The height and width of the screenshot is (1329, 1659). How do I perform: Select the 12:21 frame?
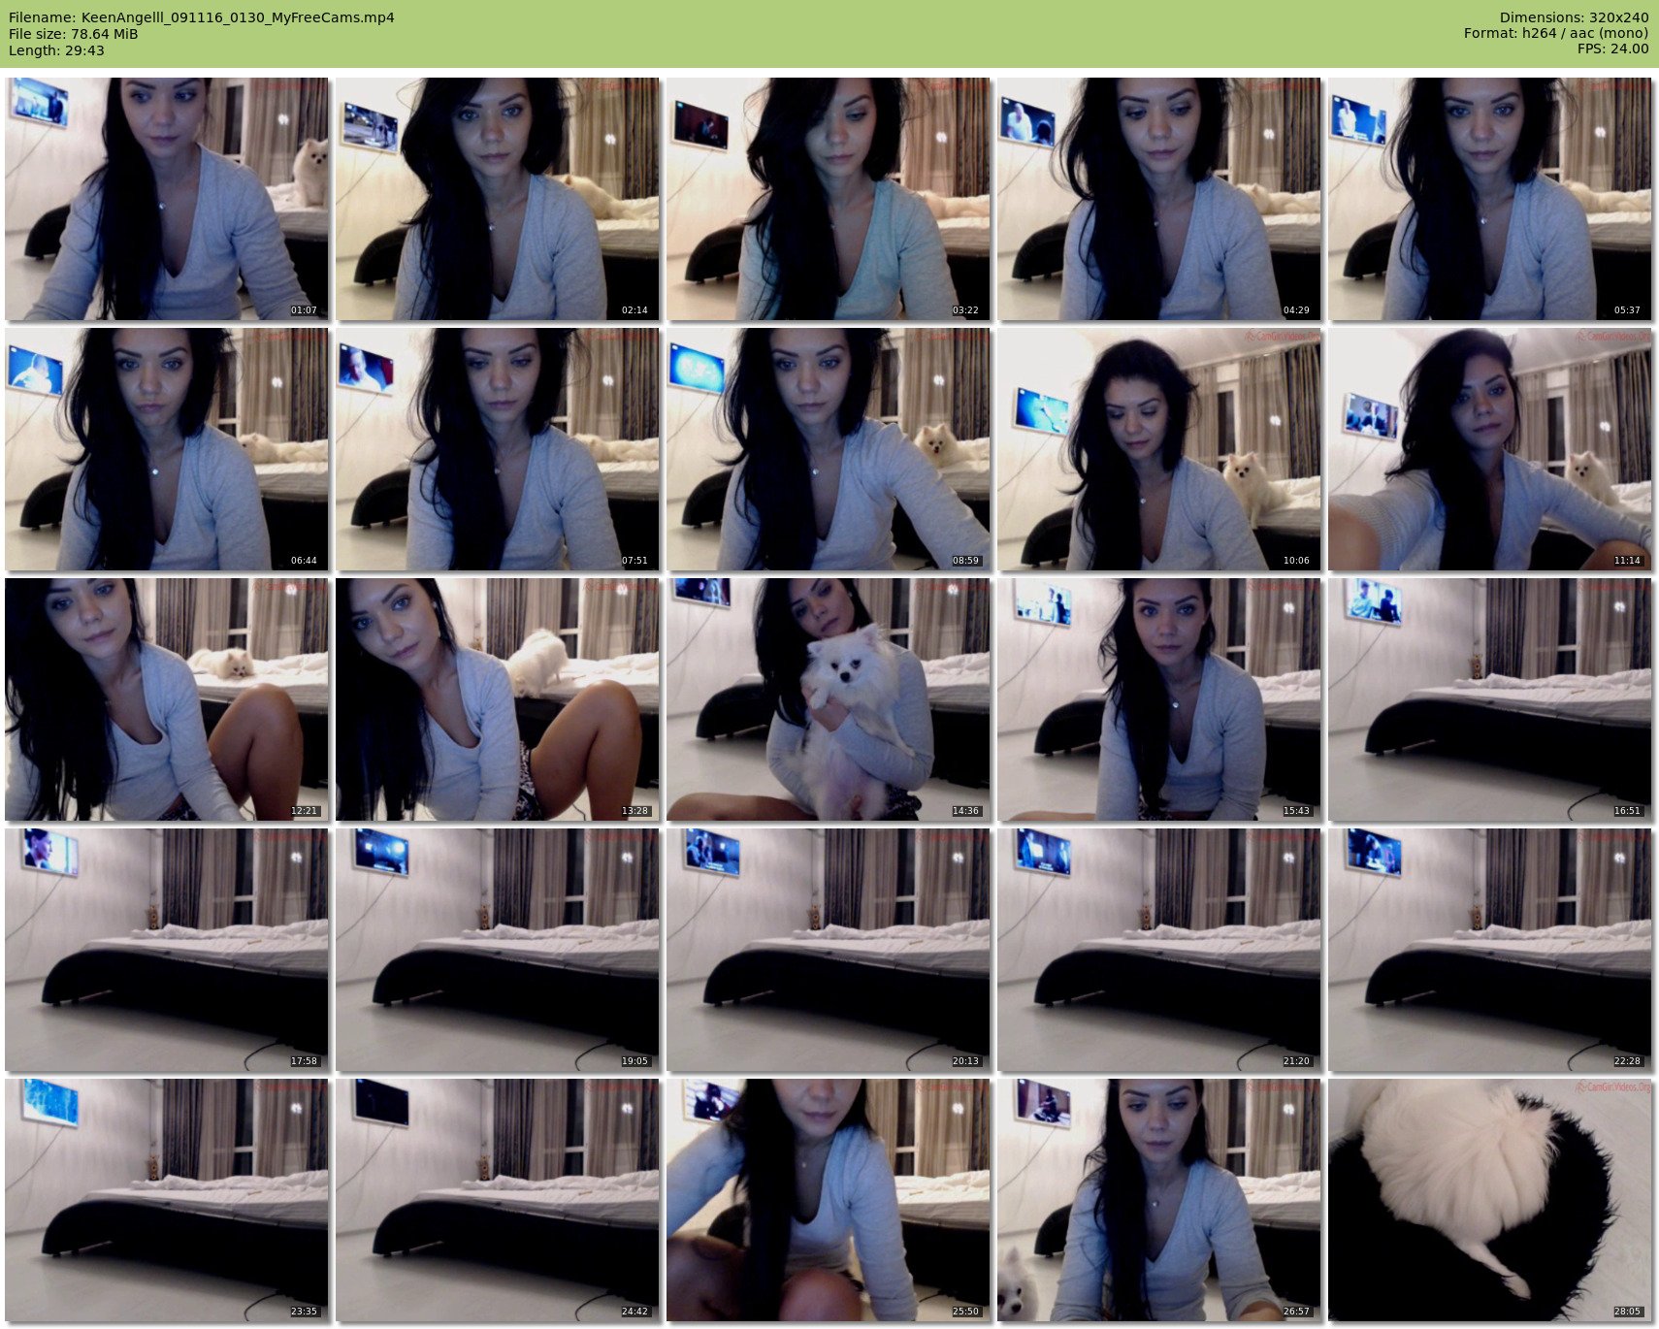pyautogui.click(x=167, y=699)
